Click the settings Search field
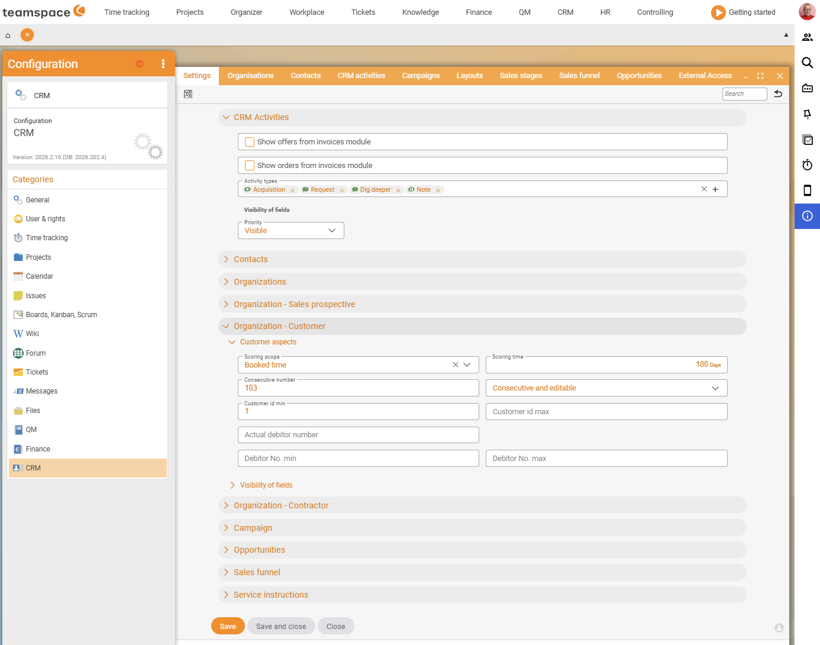The height and width of the screenshot is (645, 820). pyautogui.click(x=745, y=93)
